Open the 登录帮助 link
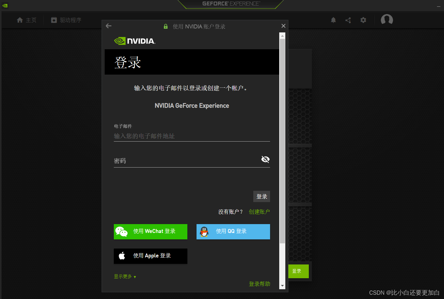 coord(260,284)
